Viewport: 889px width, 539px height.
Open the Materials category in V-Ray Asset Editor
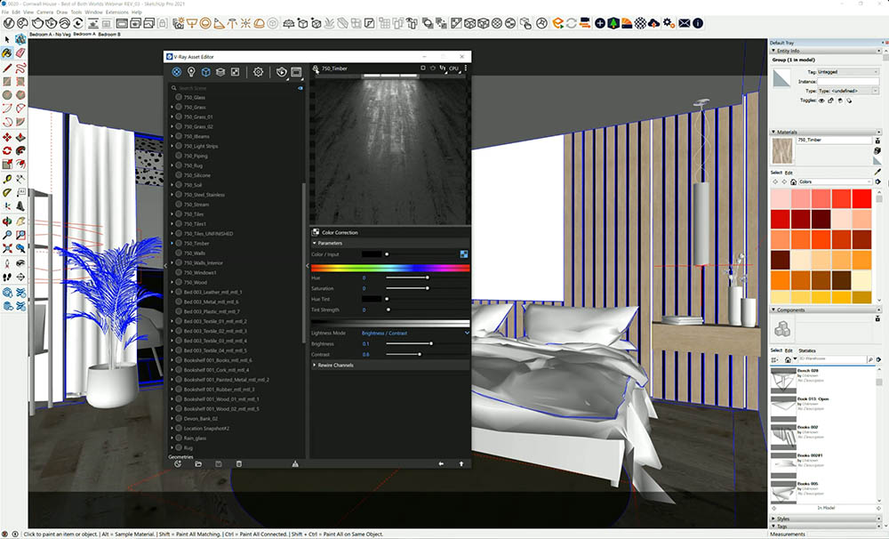[177, 72]
